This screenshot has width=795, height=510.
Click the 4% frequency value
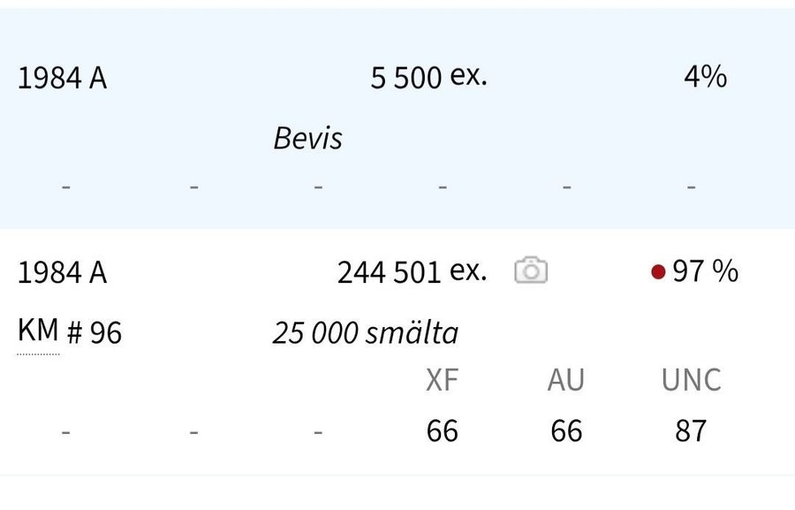(x=705, y=77)
